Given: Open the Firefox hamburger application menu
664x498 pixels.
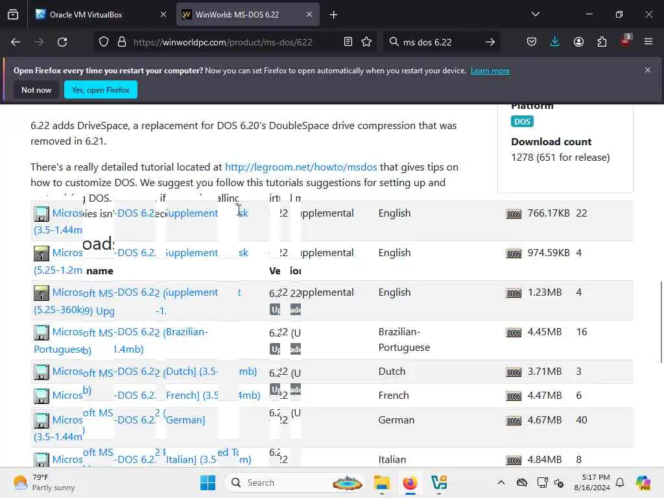Looking at the screenshot, I should 648,41.
